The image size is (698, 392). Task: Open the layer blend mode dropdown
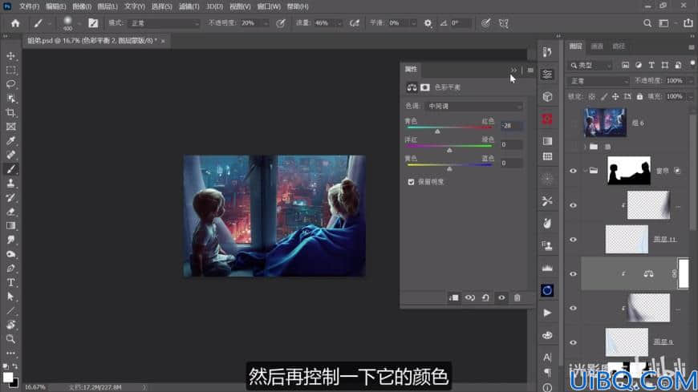tap(599, 81)
